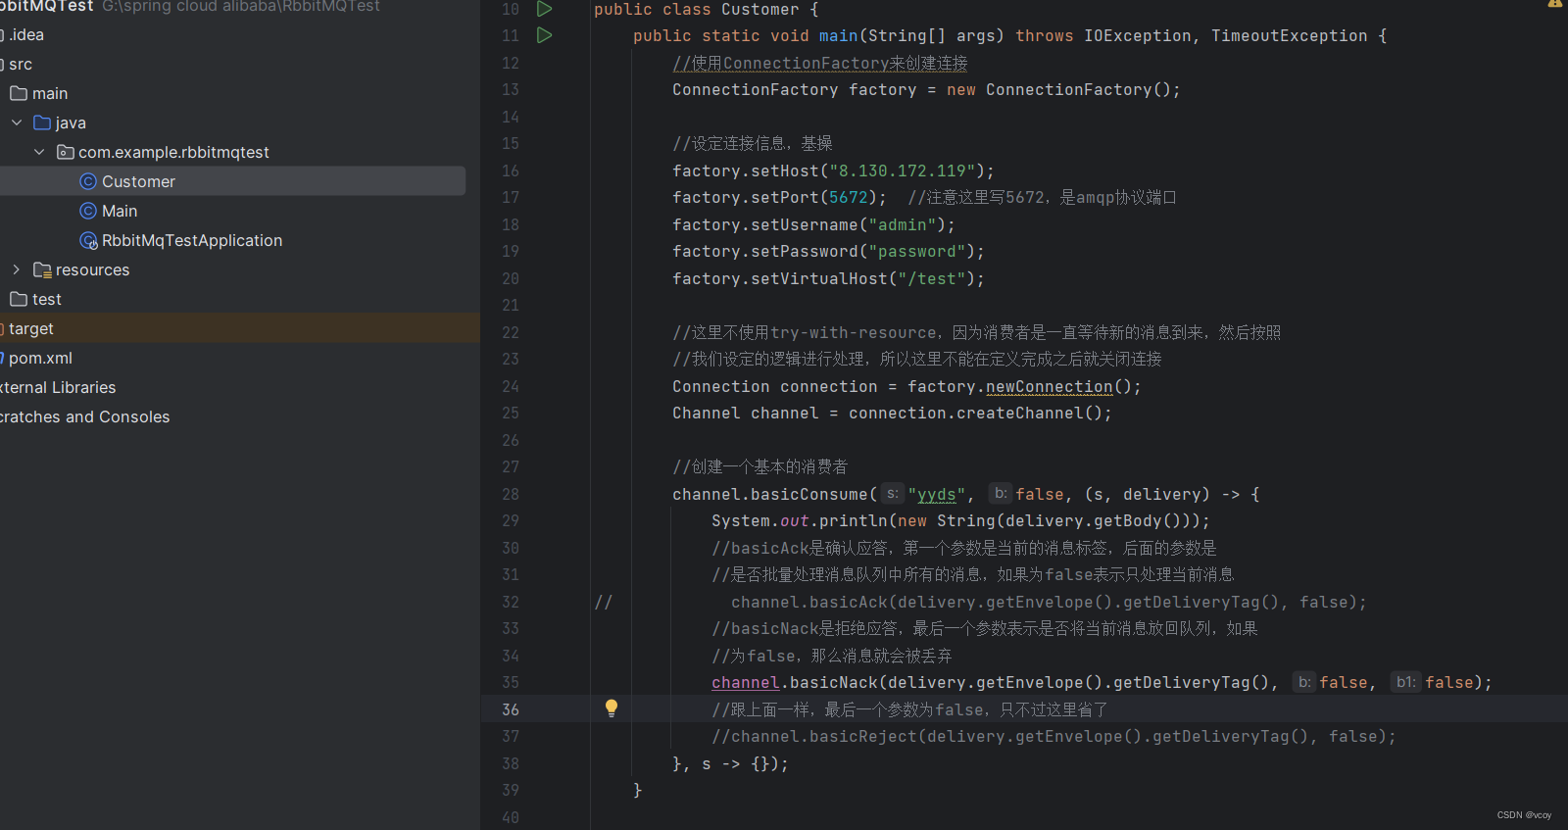Click the ConnectionFactory comment on line 12
Image resolution: width=1568 pixels, height=830 pixels.
tap(820, 63)
